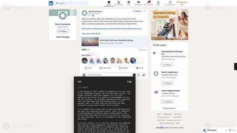Screen dimensions: 237x133
Task: Follow Harris Computer from the post header
Action: point(137,11)
